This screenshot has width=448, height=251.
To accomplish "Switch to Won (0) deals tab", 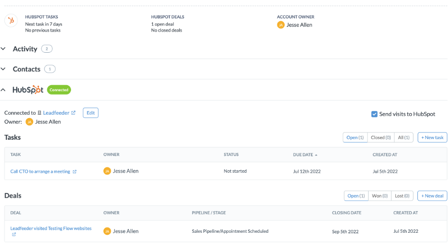I will [x=380, y=196].
